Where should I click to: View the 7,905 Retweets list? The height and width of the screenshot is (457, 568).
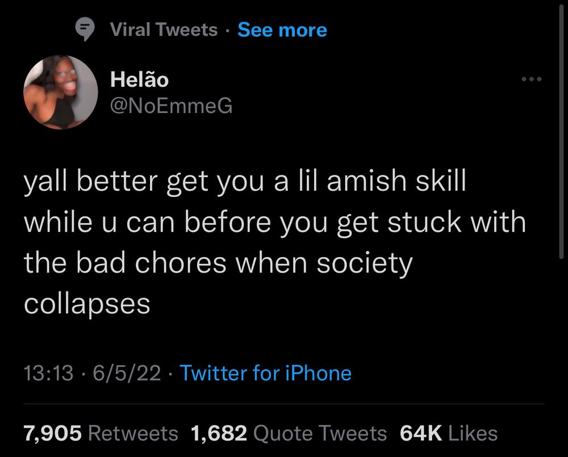pyautogui.click(x=101, y=434)
